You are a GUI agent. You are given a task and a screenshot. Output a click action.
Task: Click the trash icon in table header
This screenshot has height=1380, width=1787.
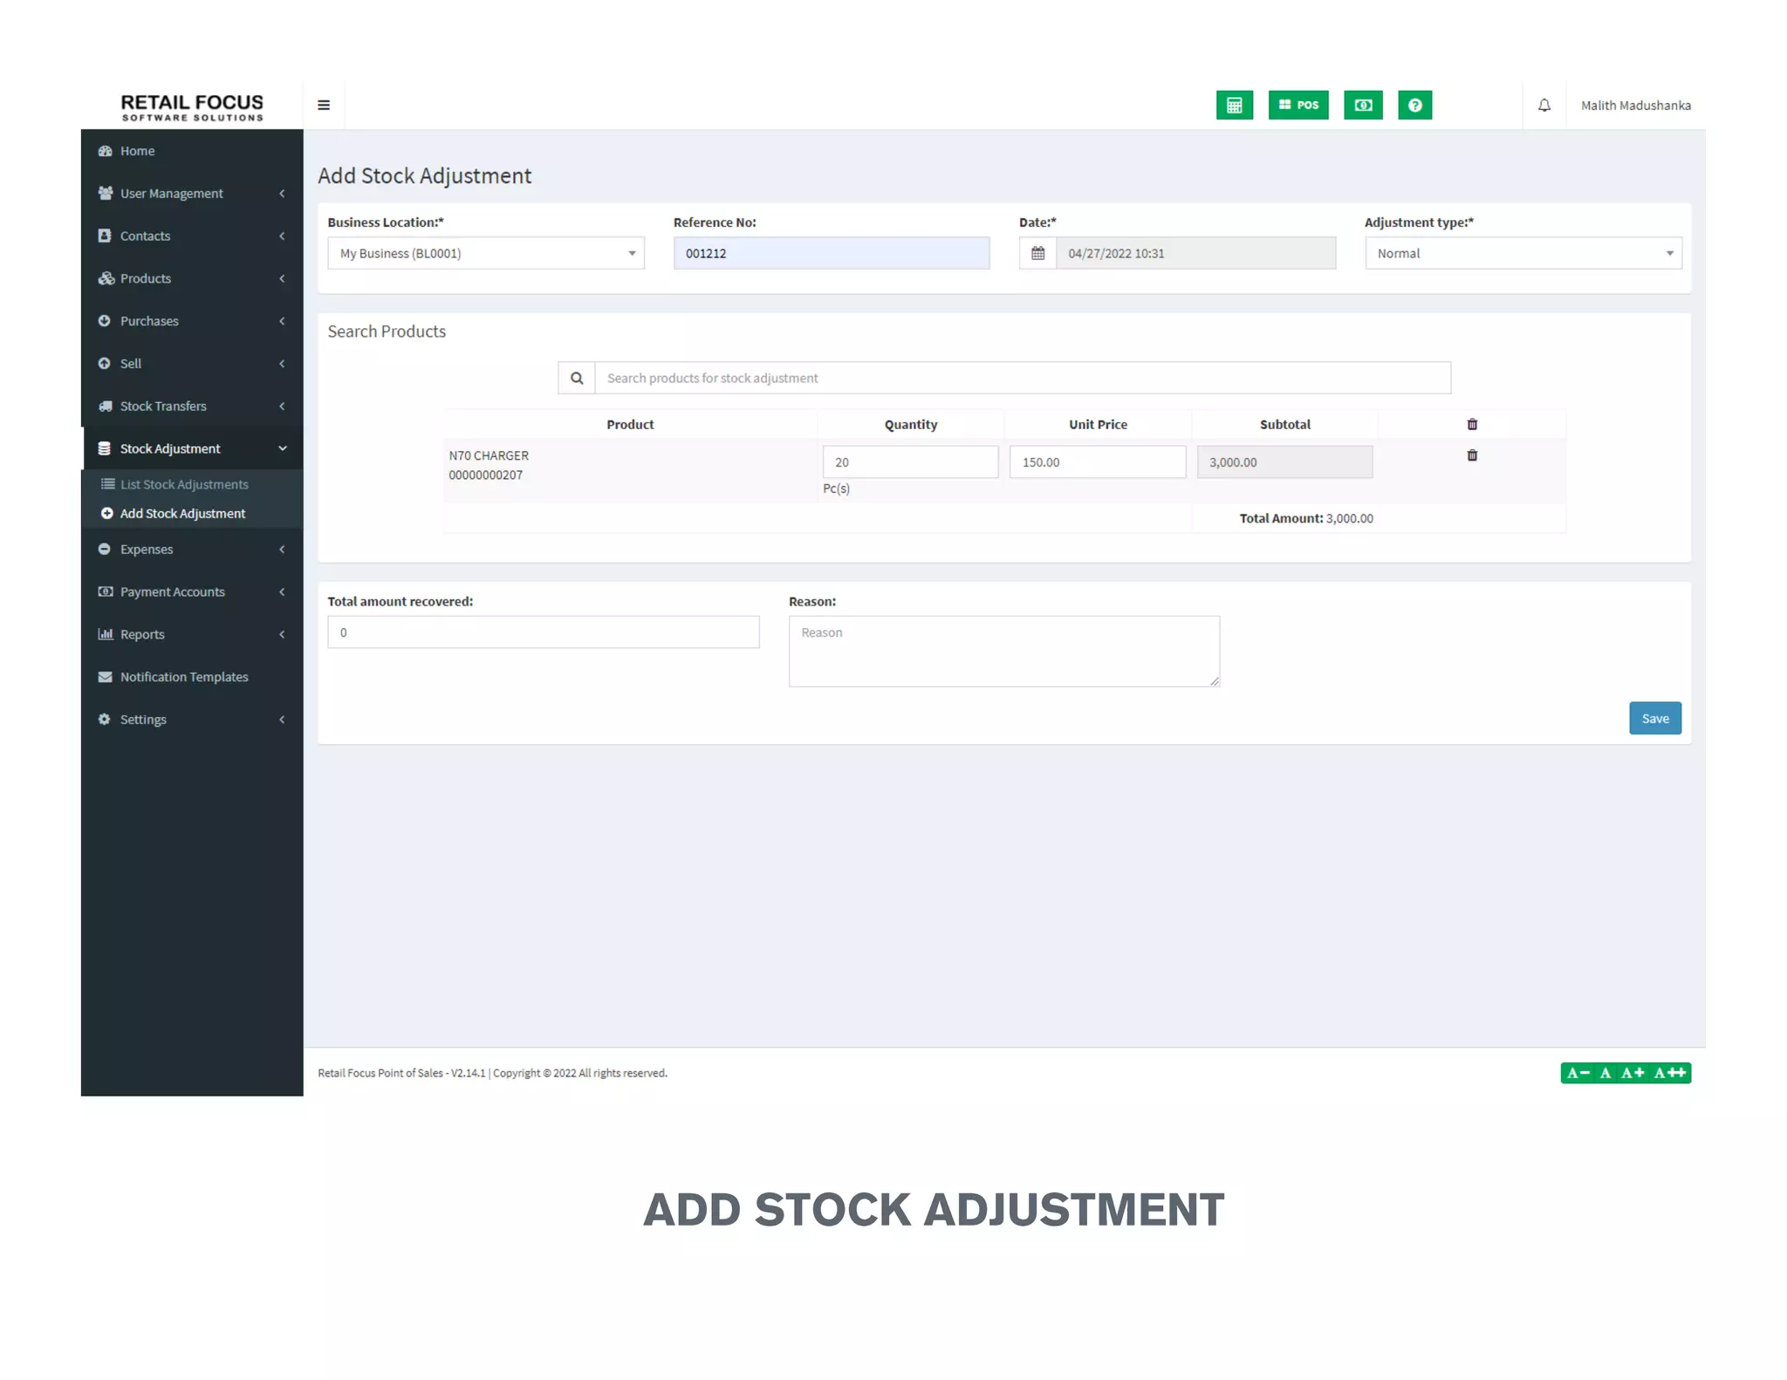coord(1472,425)
